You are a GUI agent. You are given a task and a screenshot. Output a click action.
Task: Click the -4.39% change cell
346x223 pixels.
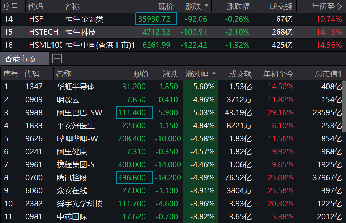(x=200, y=177)
